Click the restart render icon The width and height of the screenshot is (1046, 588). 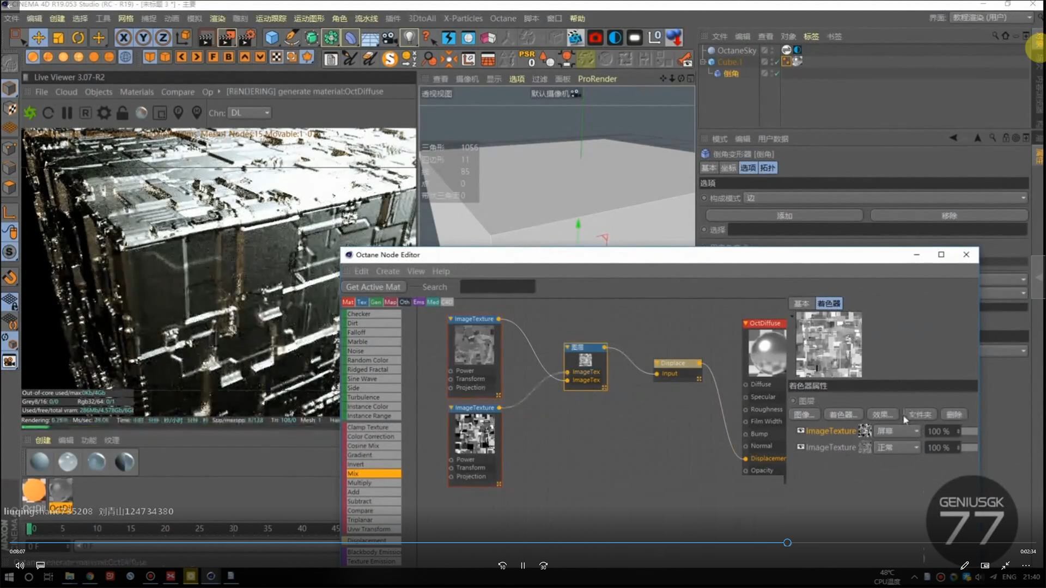click(x=48, y=113)
